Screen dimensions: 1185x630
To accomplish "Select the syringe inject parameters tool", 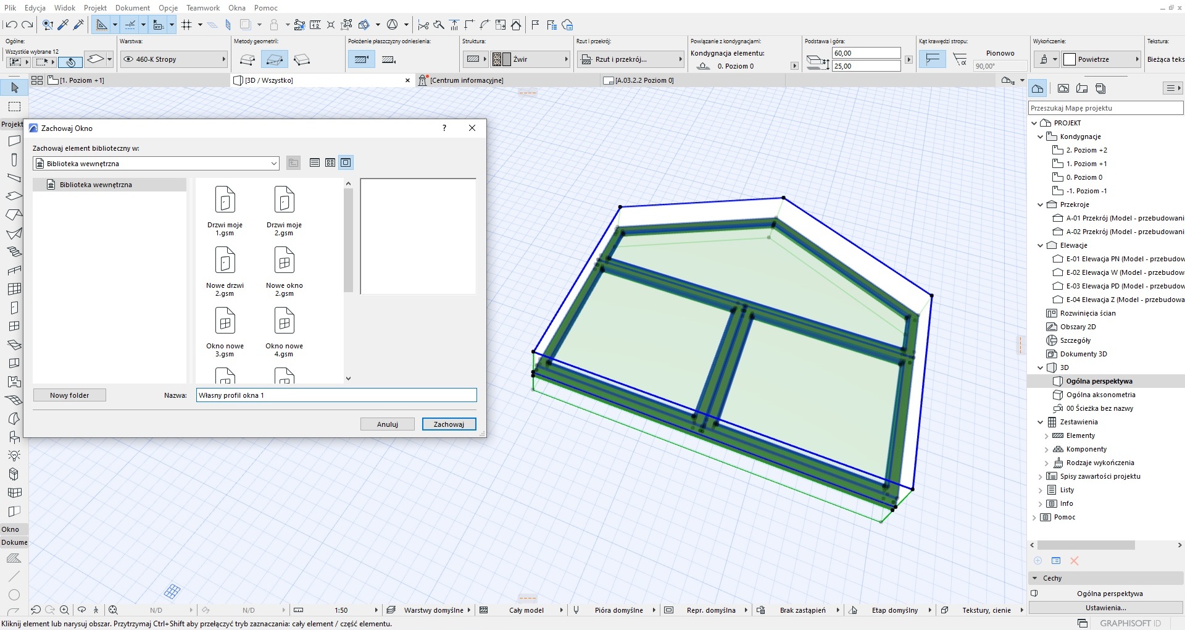I will [78, 25].
